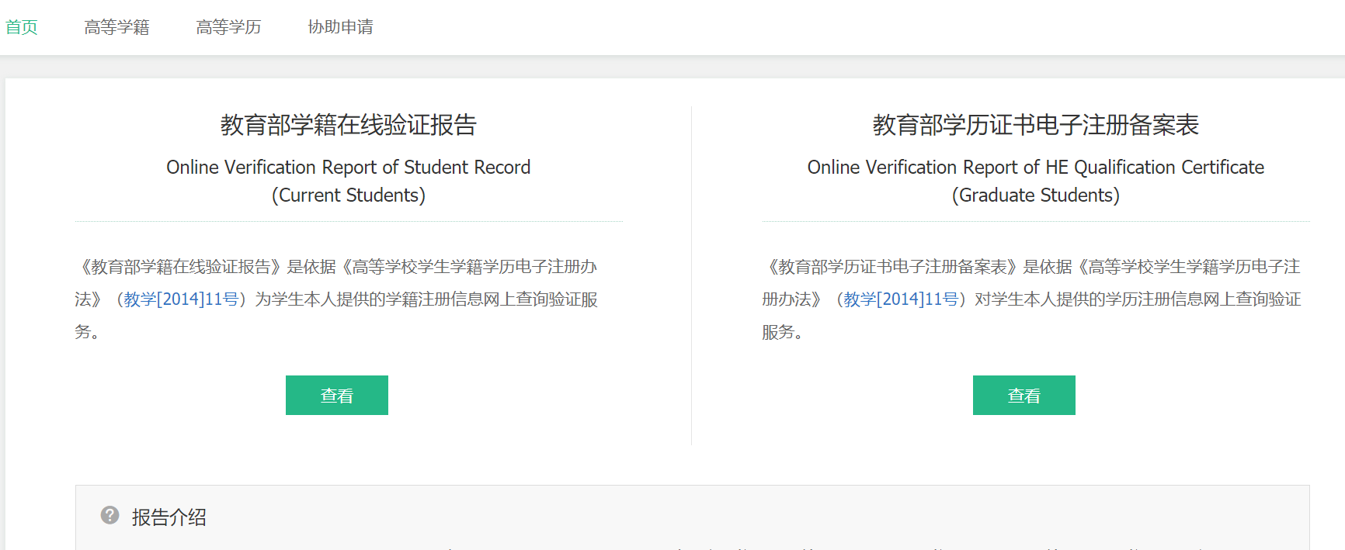Click the 教育部学籍在线验证报告 title

(349, 125)
